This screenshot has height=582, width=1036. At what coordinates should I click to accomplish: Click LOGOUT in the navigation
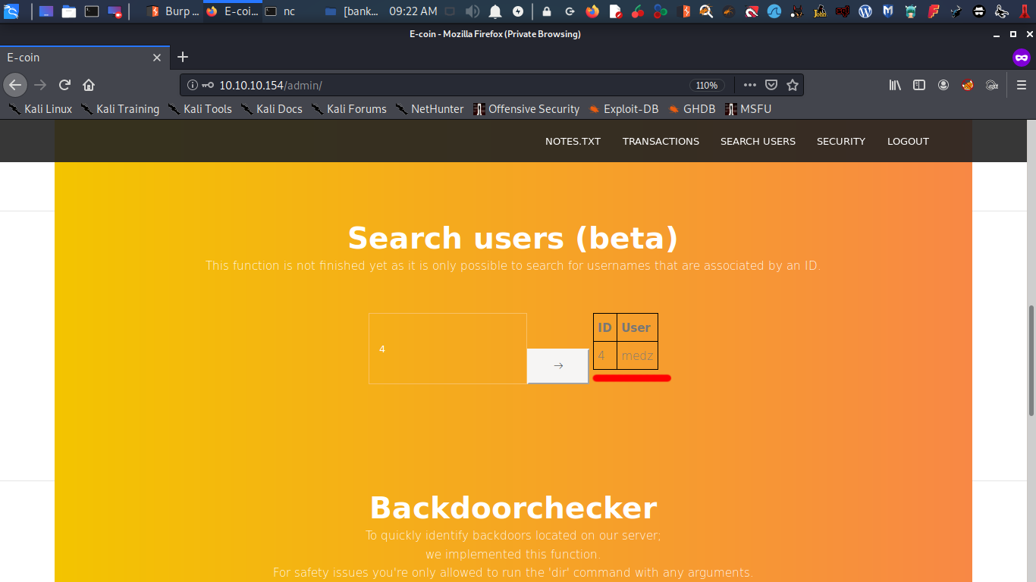point(908,141)
